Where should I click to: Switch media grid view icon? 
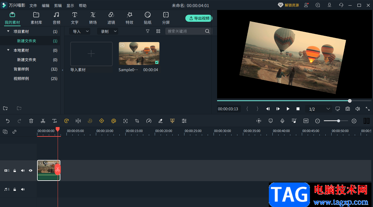158,31
